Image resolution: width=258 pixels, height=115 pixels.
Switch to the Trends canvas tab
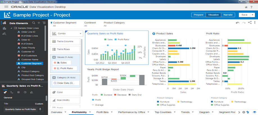(185, 112)
